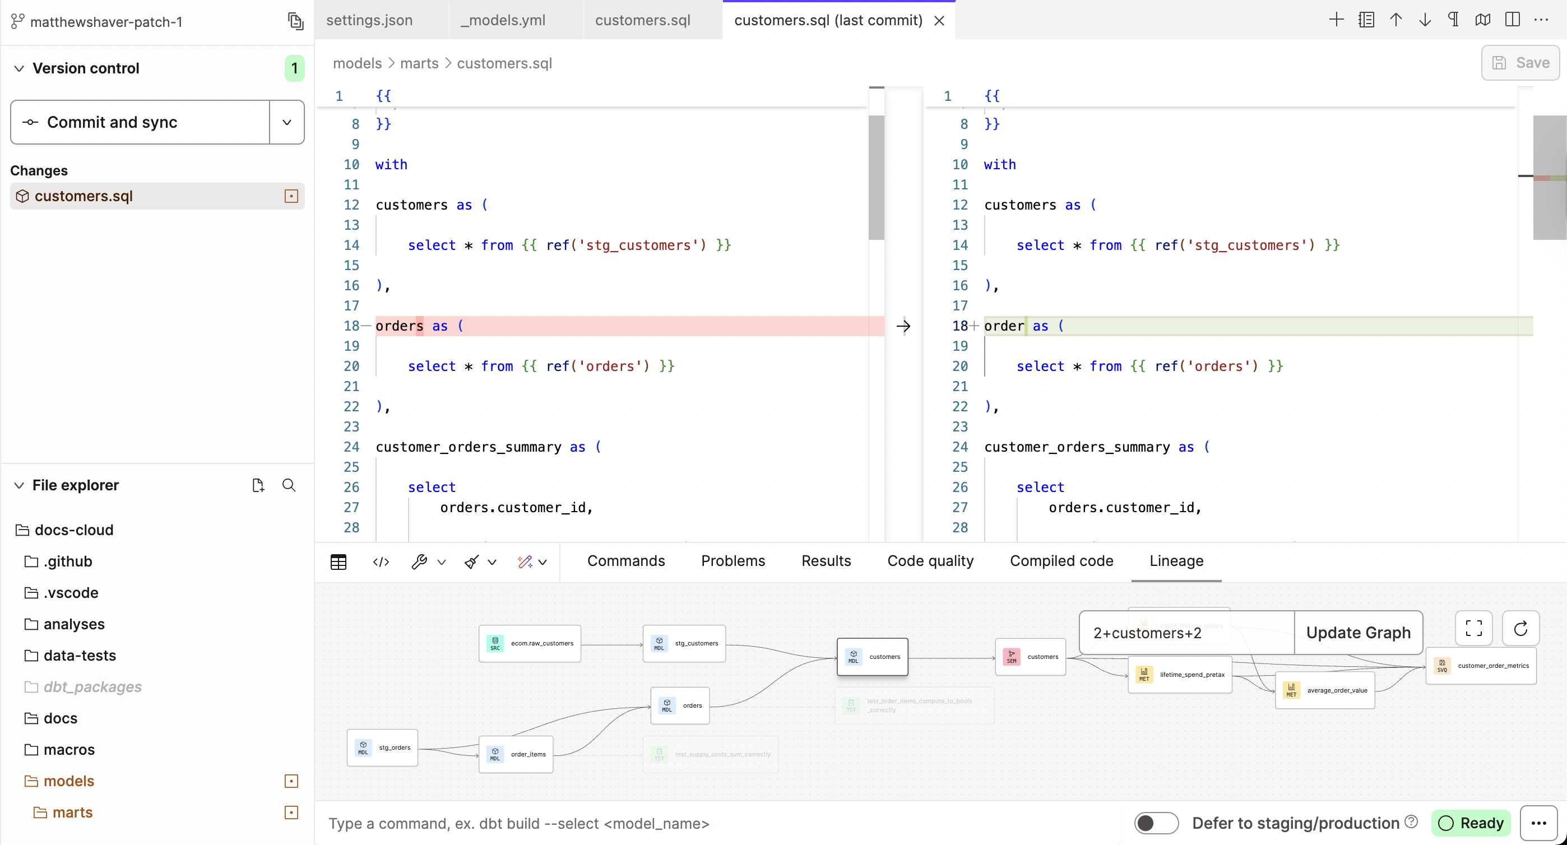Click the Ready status indicator
Image resolution: width=1567 pixels, height=845 pixels.
[x=1472, y=823]
